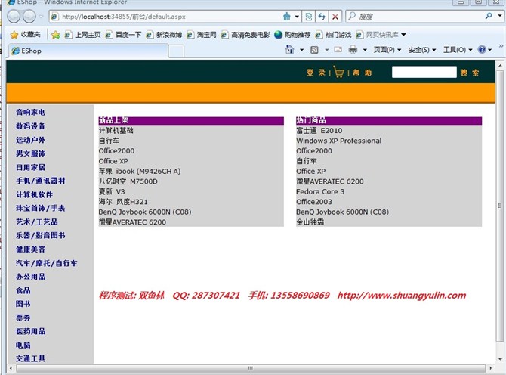Click the browser search box

418,17
